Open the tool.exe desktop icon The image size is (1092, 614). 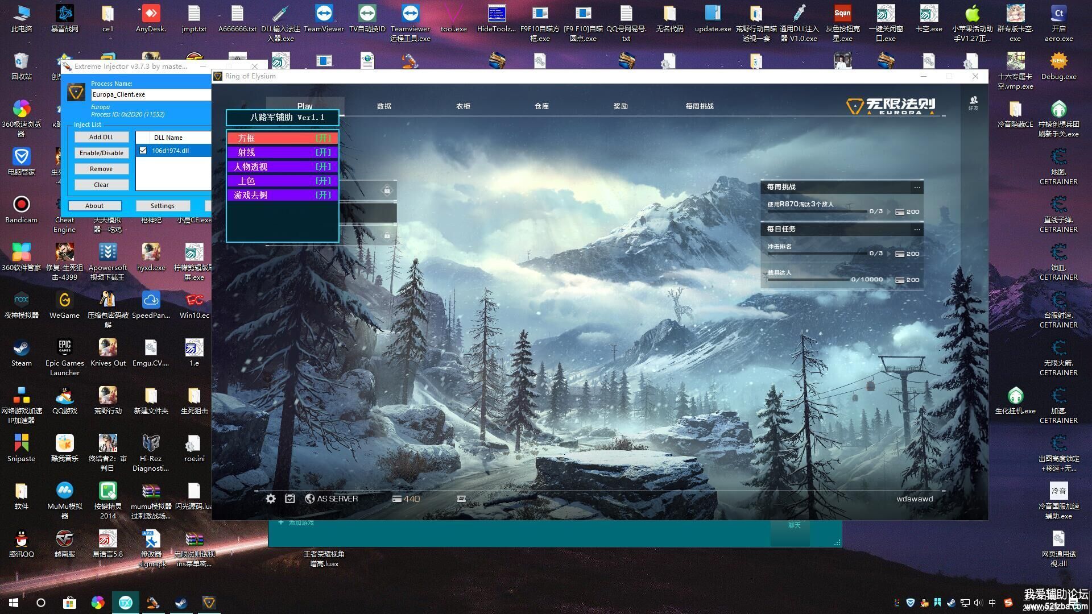coord(453,18)
